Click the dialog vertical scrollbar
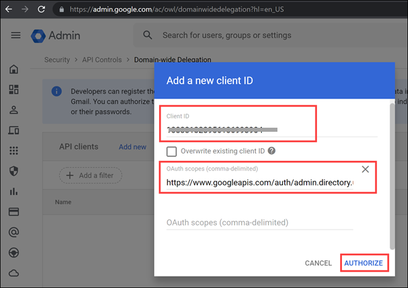Viewport: 408px width, 288px height. pyautogui.click(x=392, y=176)
